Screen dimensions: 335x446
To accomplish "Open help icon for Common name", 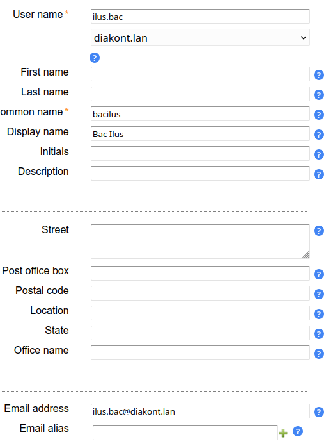I will [319, 115].
